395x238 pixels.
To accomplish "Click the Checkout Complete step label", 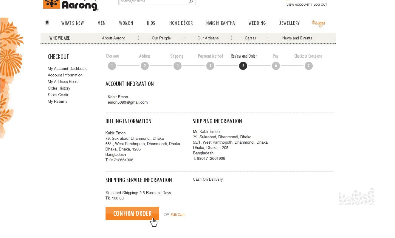I will coord(308,56).
